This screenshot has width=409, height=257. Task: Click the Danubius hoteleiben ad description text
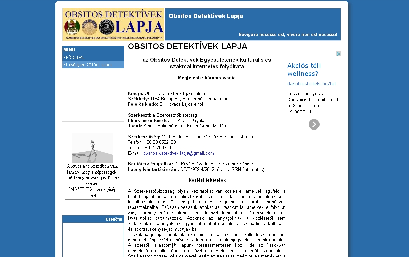[x=313, y=102]
